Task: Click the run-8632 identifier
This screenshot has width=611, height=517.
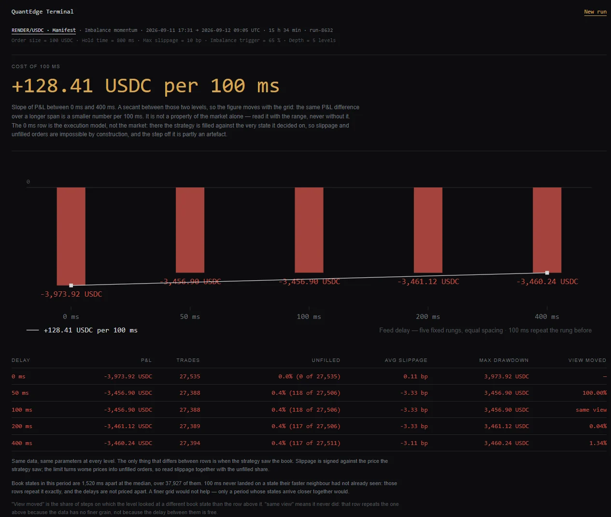Action: click(321, 30)
